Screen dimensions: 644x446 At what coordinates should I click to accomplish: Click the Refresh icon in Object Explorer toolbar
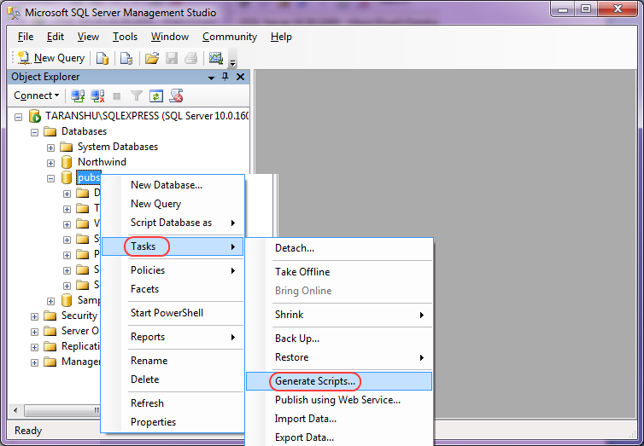coord(156,96)
